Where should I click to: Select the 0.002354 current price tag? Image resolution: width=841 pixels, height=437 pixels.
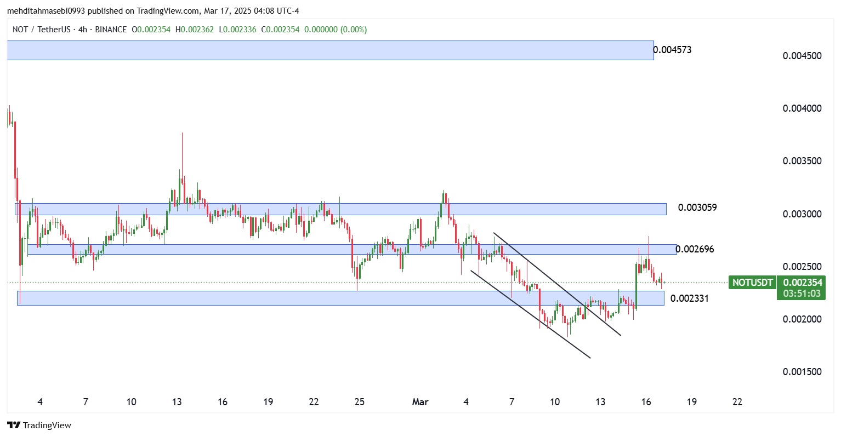(x=803, y=283)
